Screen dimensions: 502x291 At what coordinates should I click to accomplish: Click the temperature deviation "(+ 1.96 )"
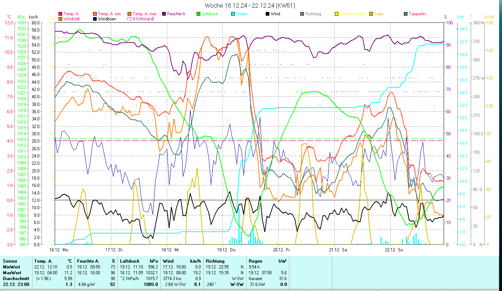(x=43, y=279)
